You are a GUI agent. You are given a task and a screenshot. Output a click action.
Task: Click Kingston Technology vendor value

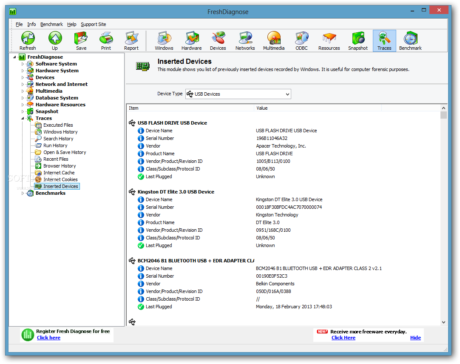[x=277, y=215]
